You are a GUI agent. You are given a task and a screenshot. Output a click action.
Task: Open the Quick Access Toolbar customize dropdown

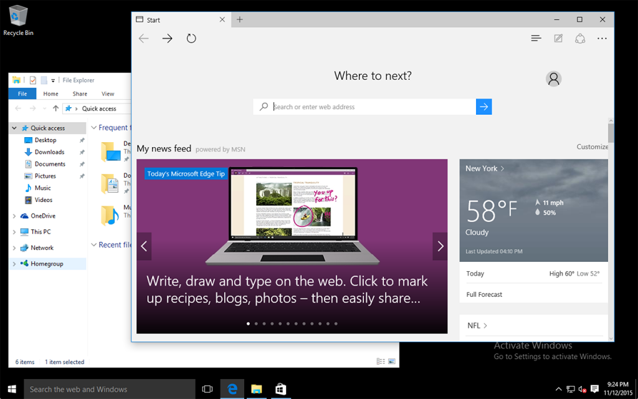click(x=53, y=80)
